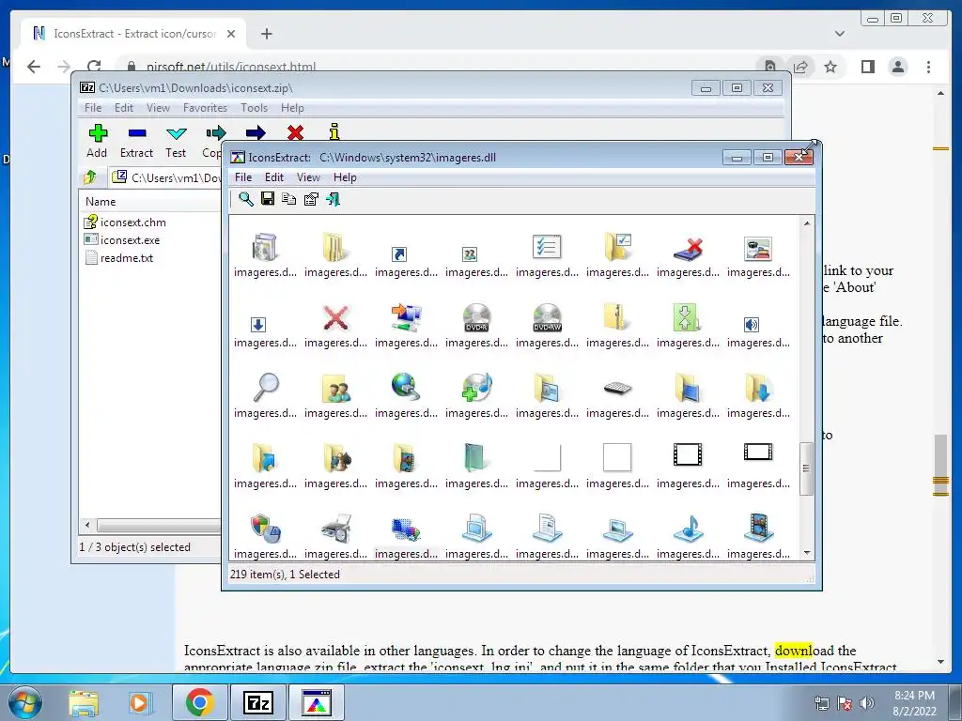962x721 pixels.
Task: Open the Chrome profile avatar
Action: click(897, 67)
